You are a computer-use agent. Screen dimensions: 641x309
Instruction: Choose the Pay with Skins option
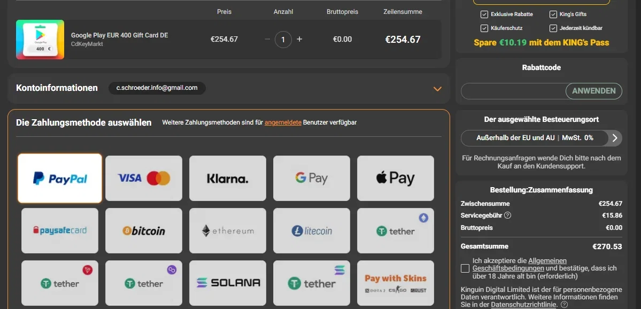point(395,283)
